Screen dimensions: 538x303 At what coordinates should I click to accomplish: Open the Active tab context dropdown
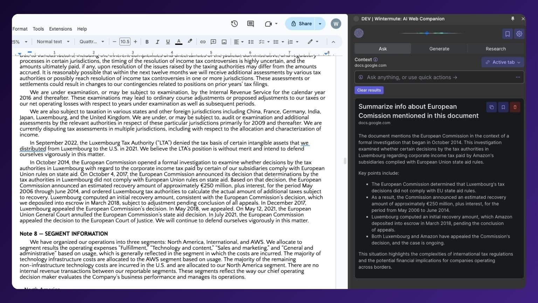(x=503, y=62)
